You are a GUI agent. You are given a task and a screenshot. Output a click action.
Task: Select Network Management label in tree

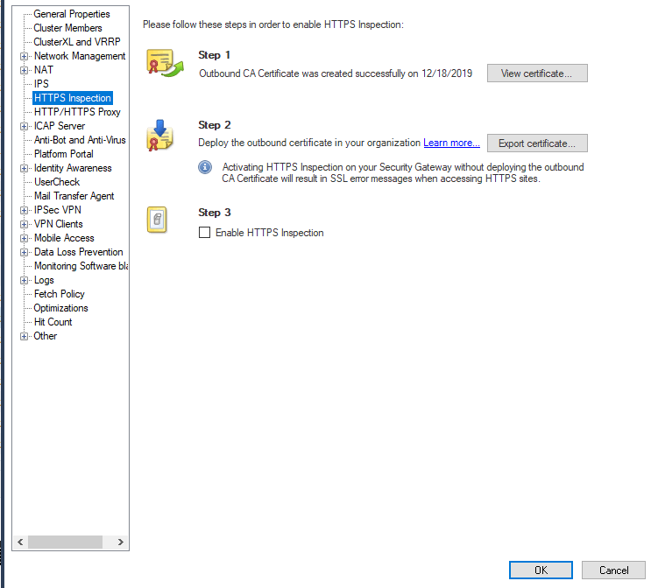pyautogui.click(x=80, y=56)
